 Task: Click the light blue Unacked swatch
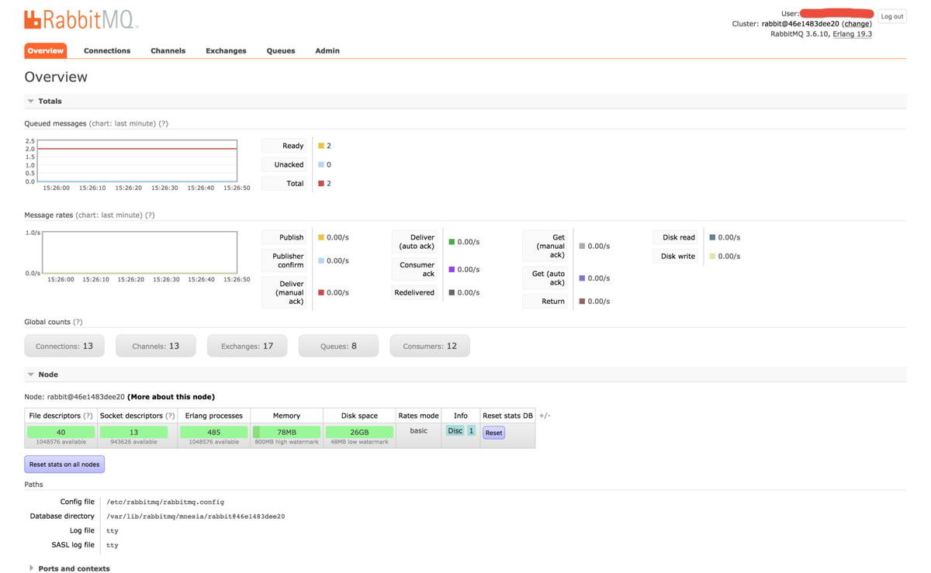[x=321, y=164]
